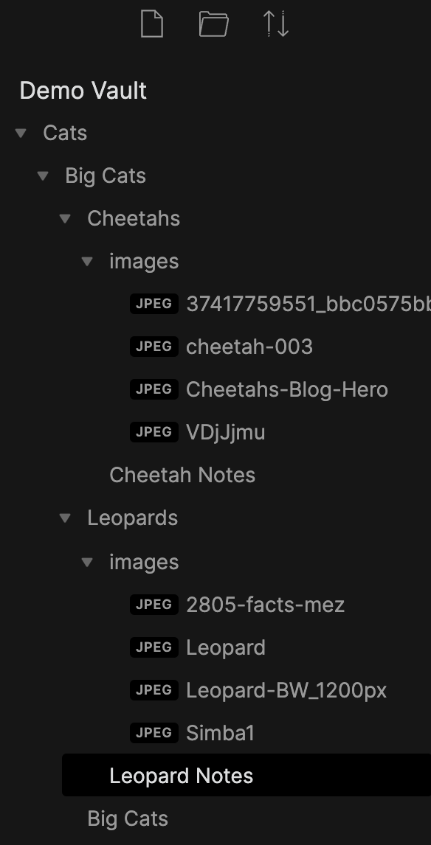Collapse the Big Cats folder triangle
Viewport: 431px width, 845px height.
43,175
